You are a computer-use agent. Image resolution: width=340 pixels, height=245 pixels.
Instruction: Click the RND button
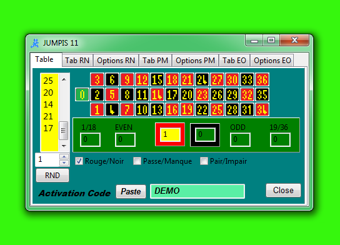(52, 175)
